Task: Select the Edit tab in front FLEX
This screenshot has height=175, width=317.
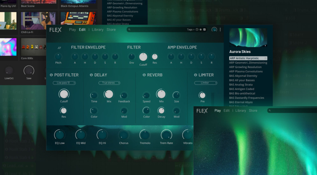Action: pyautogui.click(x=82, y=29)
